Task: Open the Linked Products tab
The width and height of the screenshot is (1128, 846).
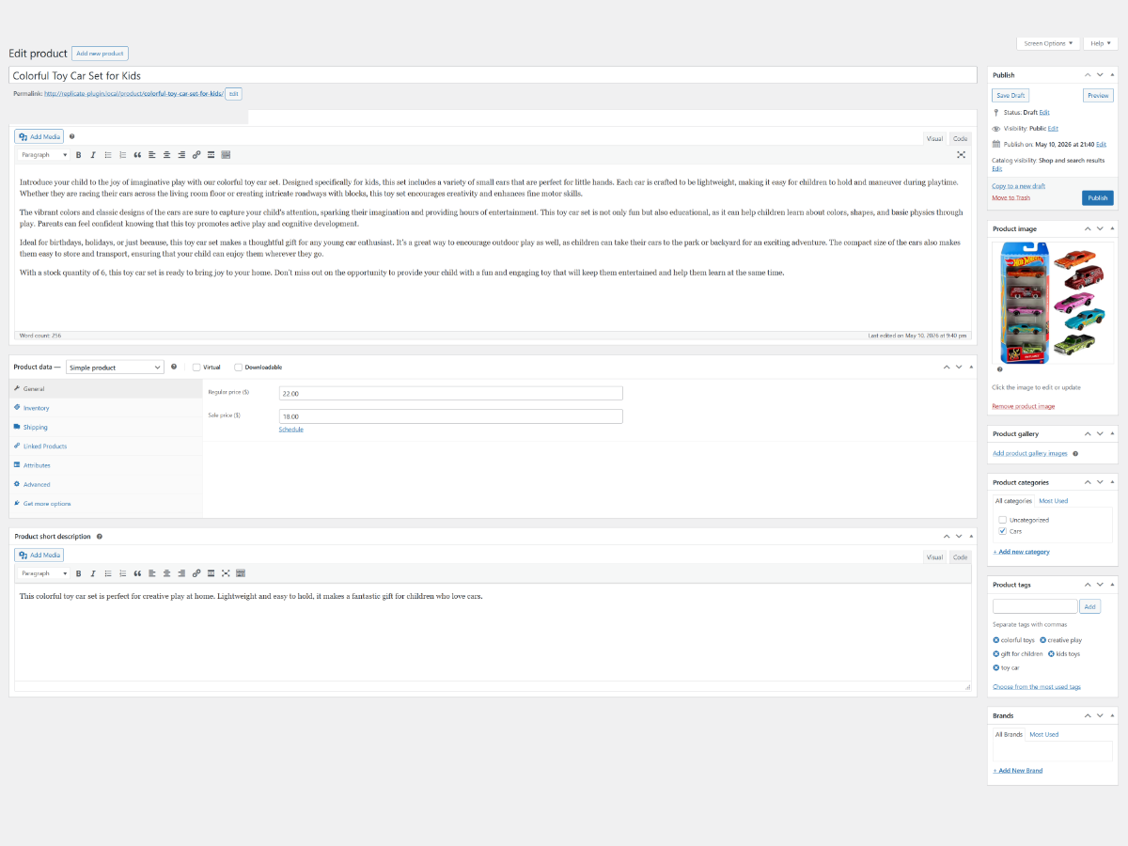Action: click(x=106, y=446)
